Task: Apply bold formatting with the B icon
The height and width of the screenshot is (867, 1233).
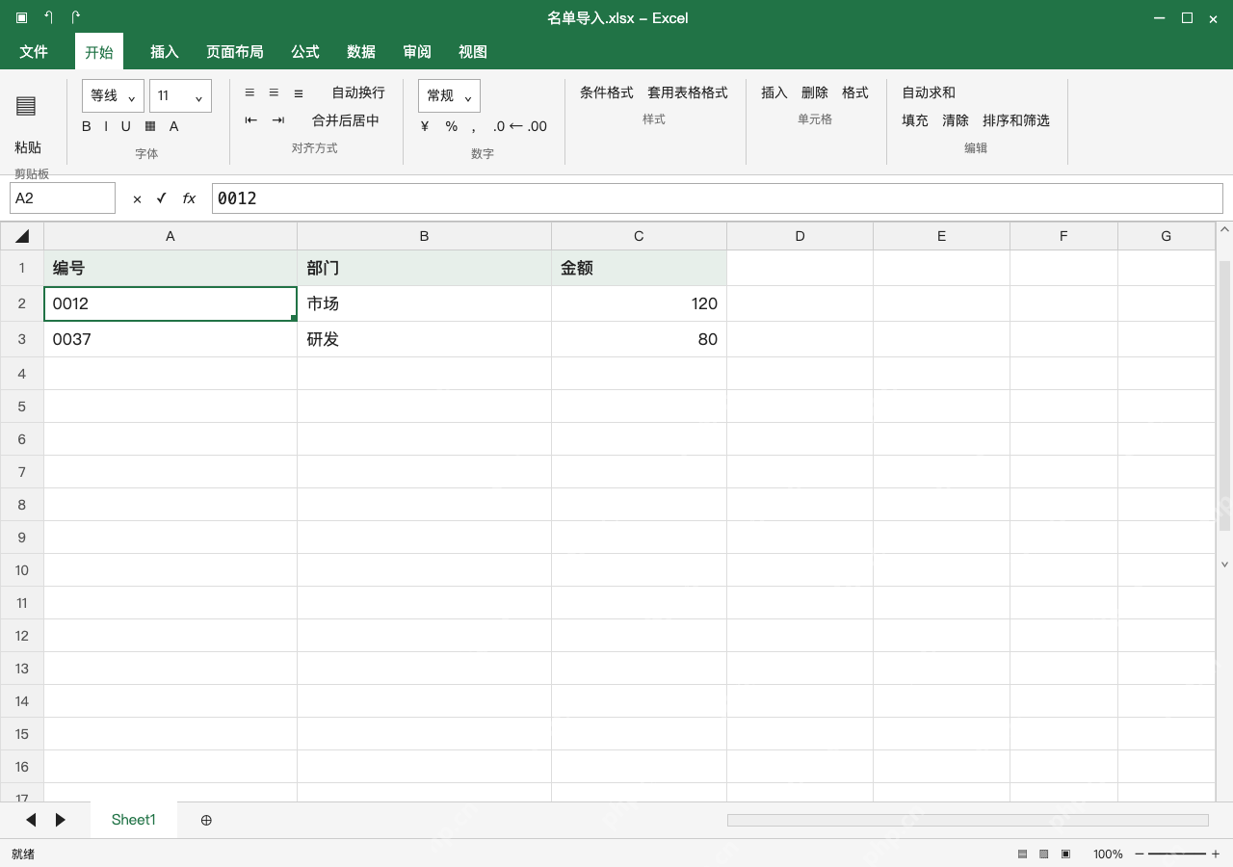Action: click(87, 126)
